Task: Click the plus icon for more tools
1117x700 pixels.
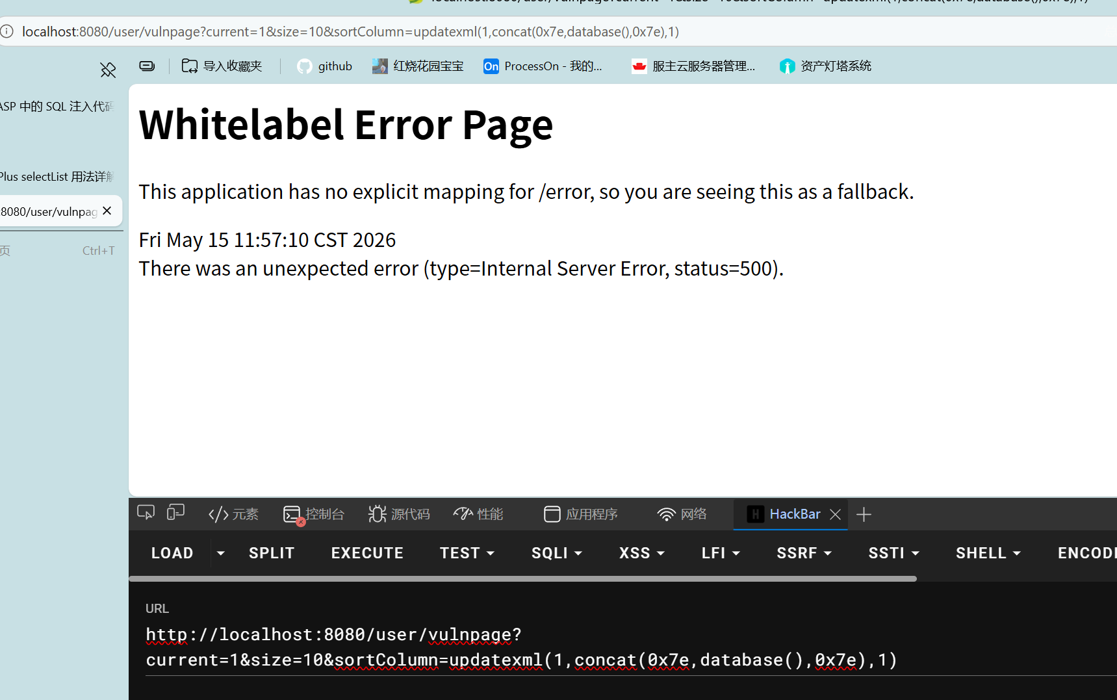Action: (x=864, y=515)
